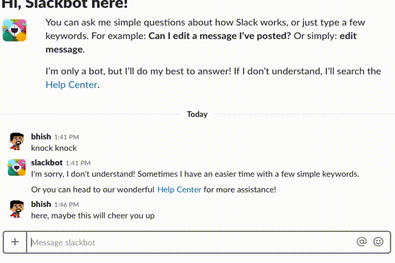Focus the "Message slackbot" input field
The image size is (395, 263).
[x=191, y=243]
